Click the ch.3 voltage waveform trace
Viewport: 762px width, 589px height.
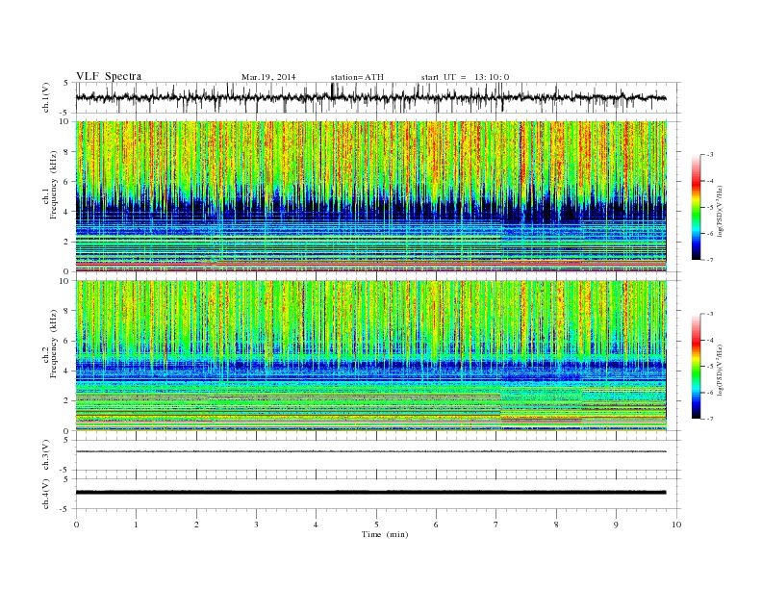point(371,451)
